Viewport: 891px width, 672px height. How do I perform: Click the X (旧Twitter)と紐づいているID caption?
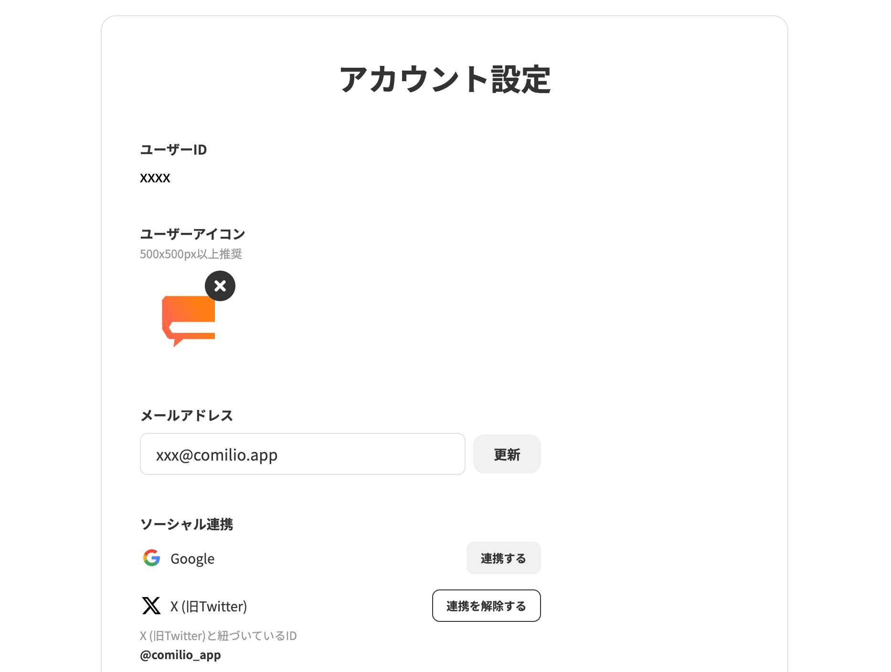click(218, 636)
